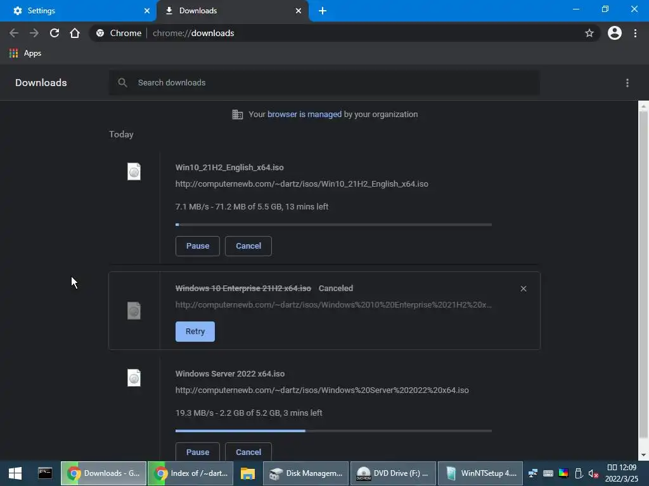The width and height of the screenshot is (649, 486).
Task: Bookmark this page with the star icon
Action: tap(589, 33)
